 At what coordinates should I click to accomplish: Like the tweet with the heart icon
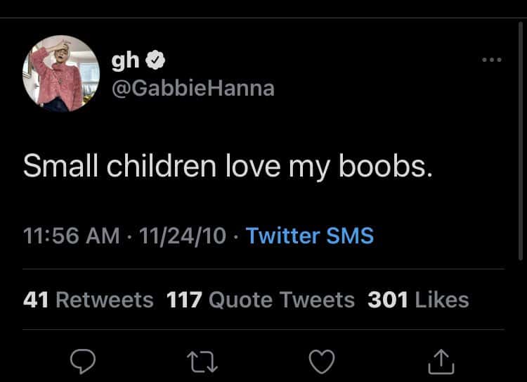point(322,362)
